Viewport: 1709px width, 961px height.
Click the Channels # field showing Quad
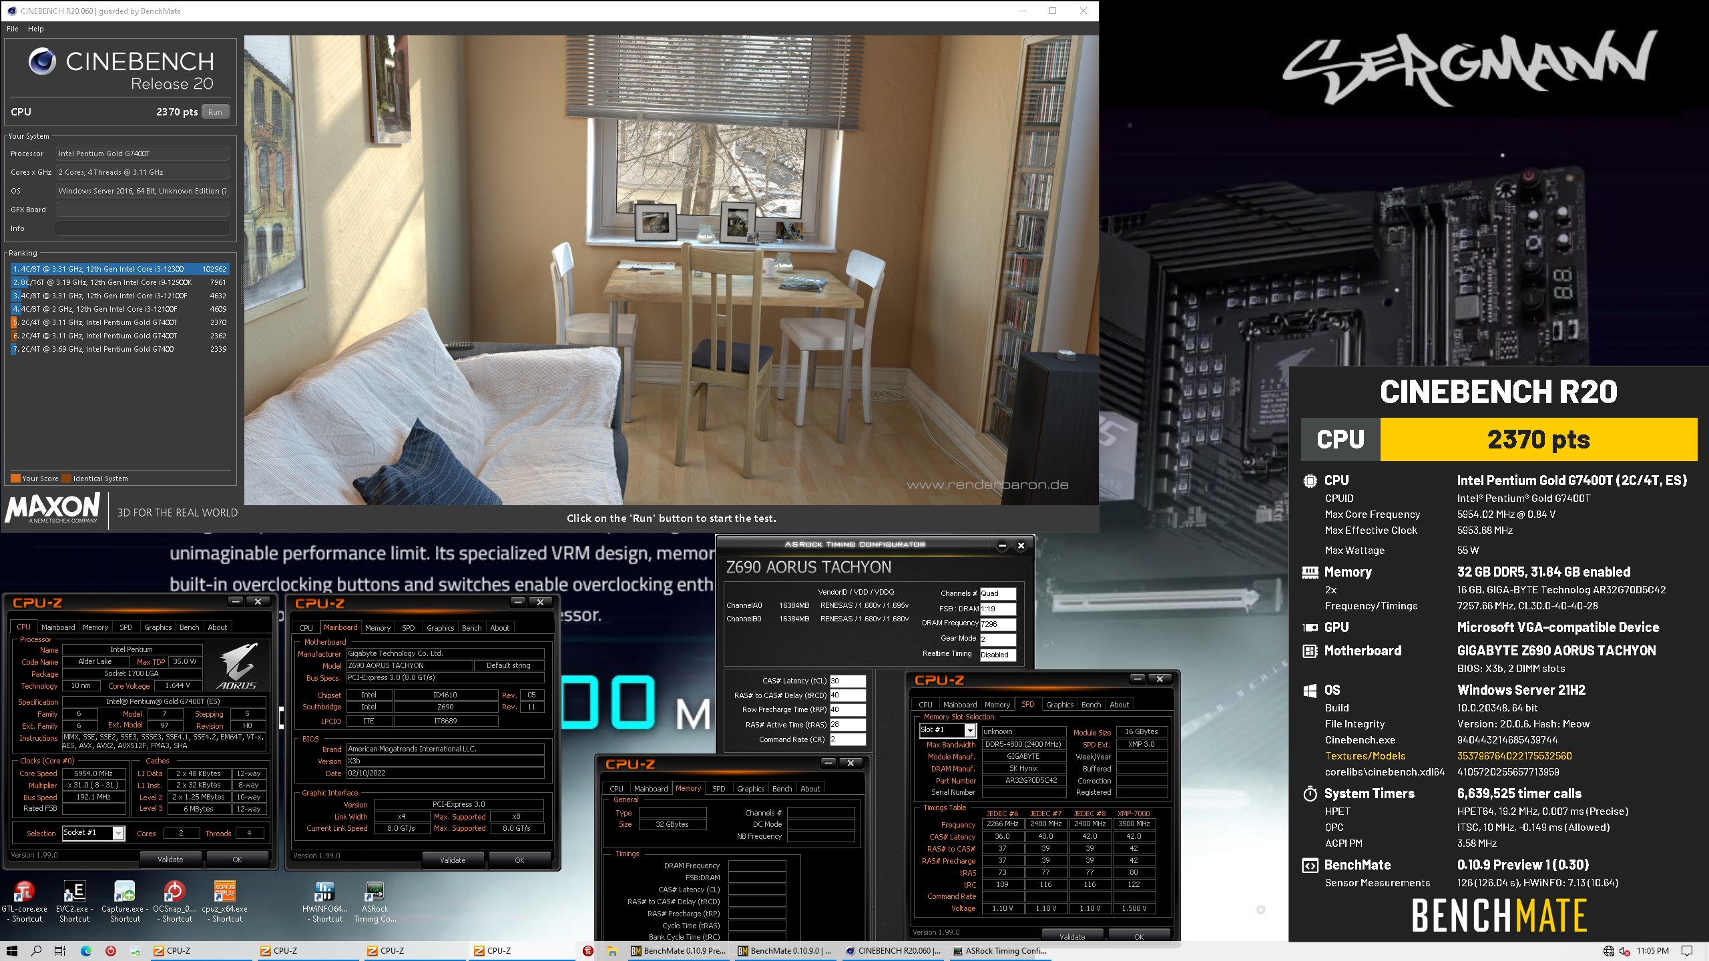click(x=998, y=593)
